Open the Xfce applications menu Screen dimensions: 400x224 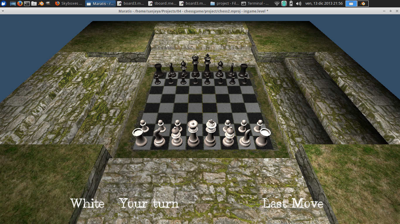pyautogui.click(x=3, y=3)
